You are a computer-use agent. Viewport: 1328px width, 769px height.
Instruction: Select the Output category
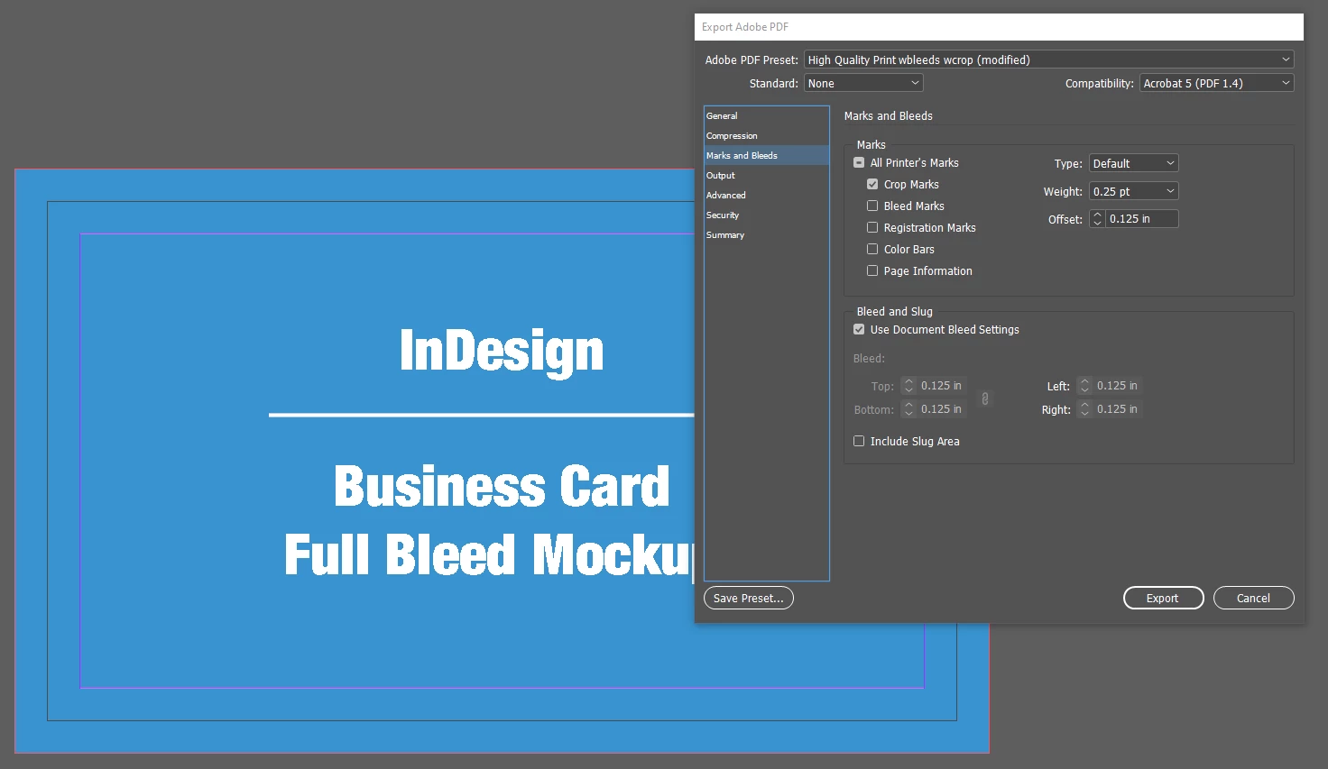click(766, 176)
